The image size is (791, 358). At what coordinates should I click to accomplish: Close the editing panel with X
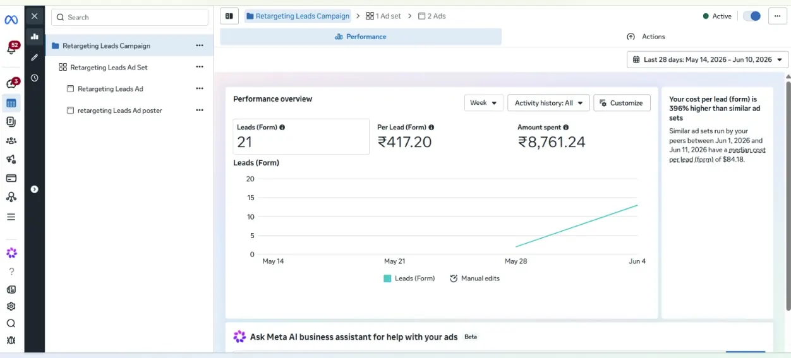click(34, 16)
